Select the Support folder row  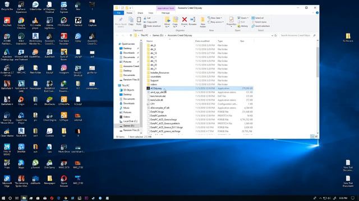click(200, 80)
